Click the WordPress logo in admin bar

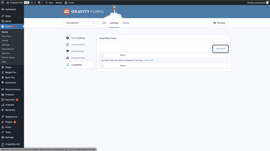tap(3, 2)
